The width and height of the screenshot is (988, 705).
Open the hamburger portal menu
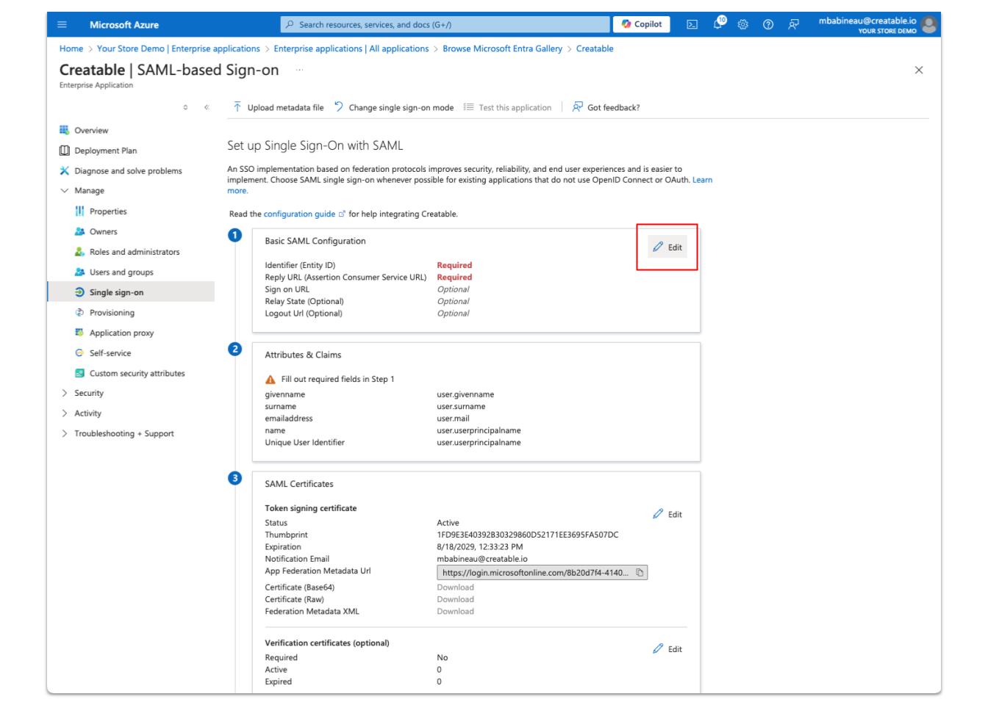tap(62, 24)
